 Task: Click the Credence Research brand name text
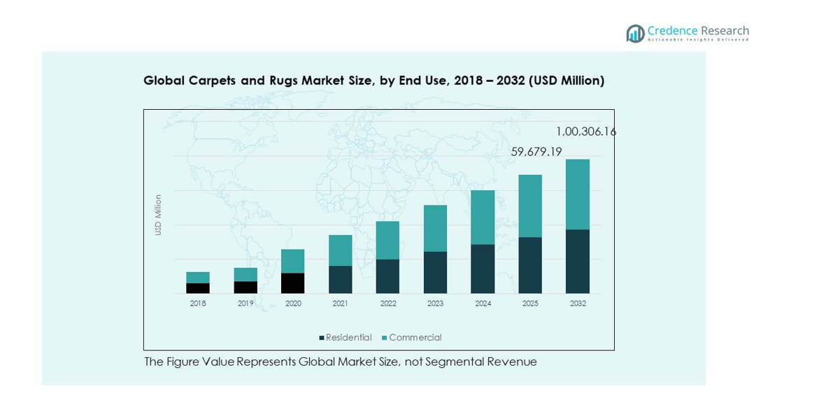pyautogui.click(x=697, y=31)
